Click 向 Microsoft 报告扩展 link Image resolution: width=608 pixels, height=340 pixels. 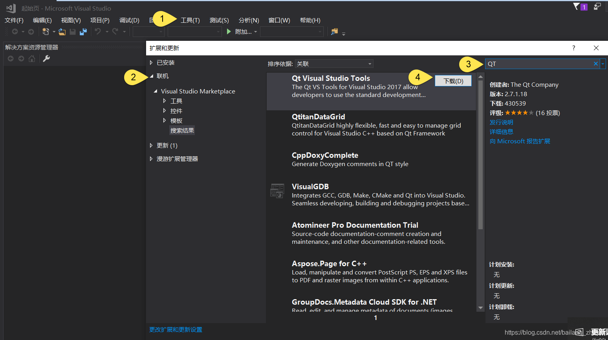[520, 141]
